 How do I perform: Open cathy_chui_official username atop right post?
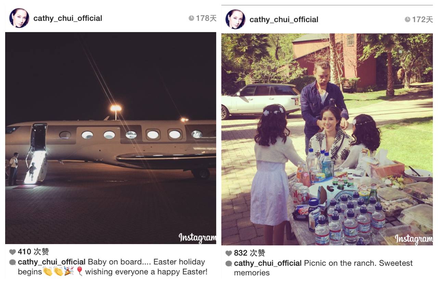click(284, 19)
